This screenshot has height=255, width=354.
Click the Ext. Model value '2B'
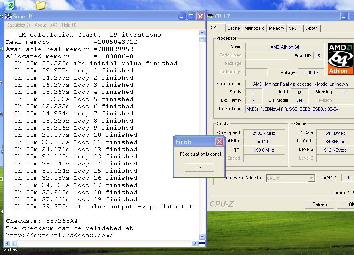(299, 101)
